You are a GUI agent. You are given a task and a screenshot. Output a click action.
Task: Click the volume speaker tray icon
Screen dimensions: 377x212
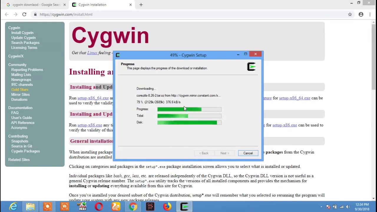point(348,207)
